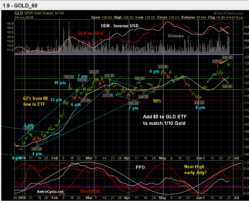
Task: Click the 126.82 price tag on chart
Action: [x=228, y=58]
